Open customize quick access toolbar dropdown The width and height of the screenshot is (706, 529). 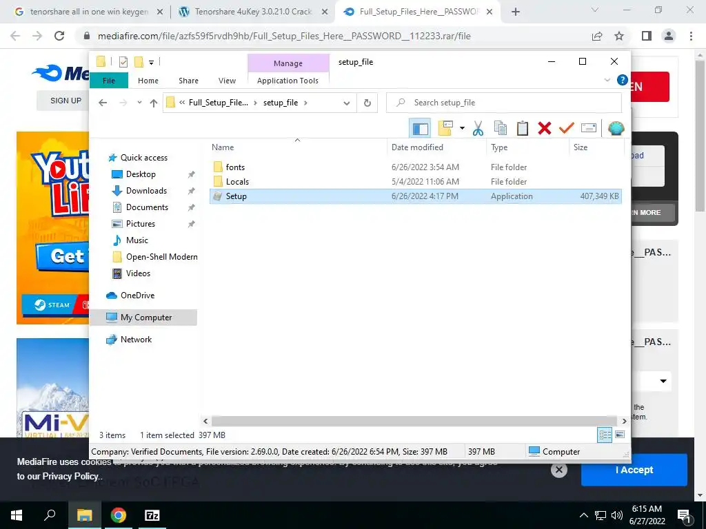[x=151, y=63]
